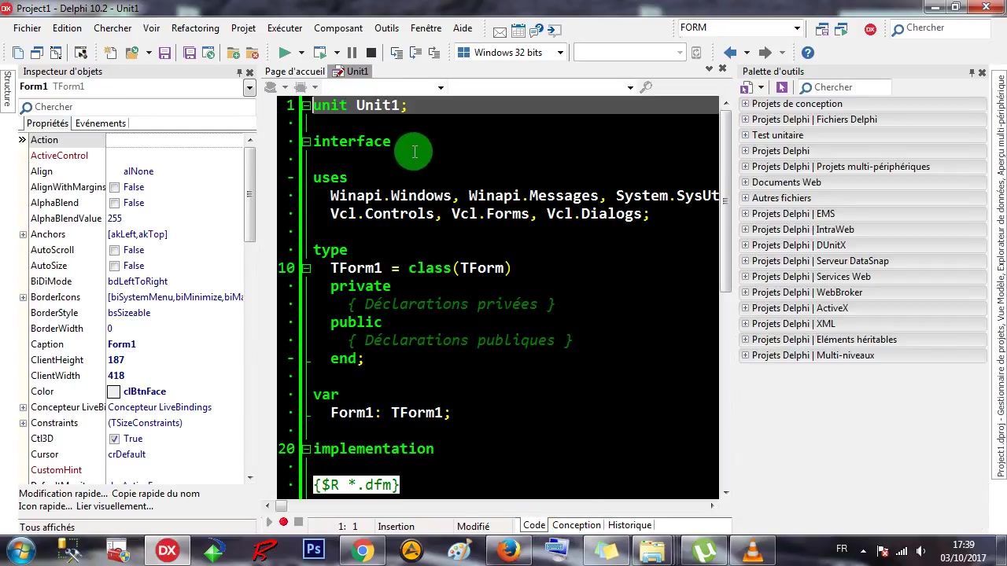
Task: Uncheck the Ctl3D checkbox
Action: tap(115, 439)
